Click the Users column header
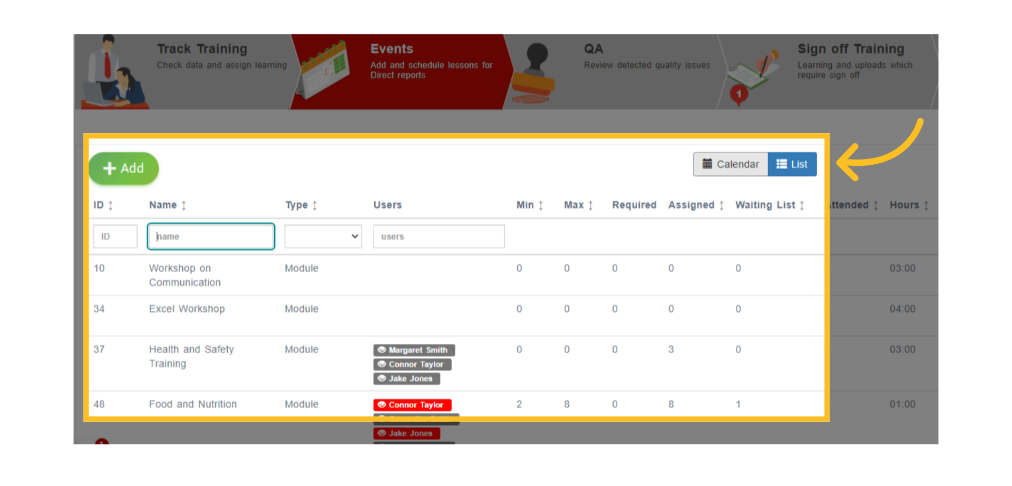 387,205
